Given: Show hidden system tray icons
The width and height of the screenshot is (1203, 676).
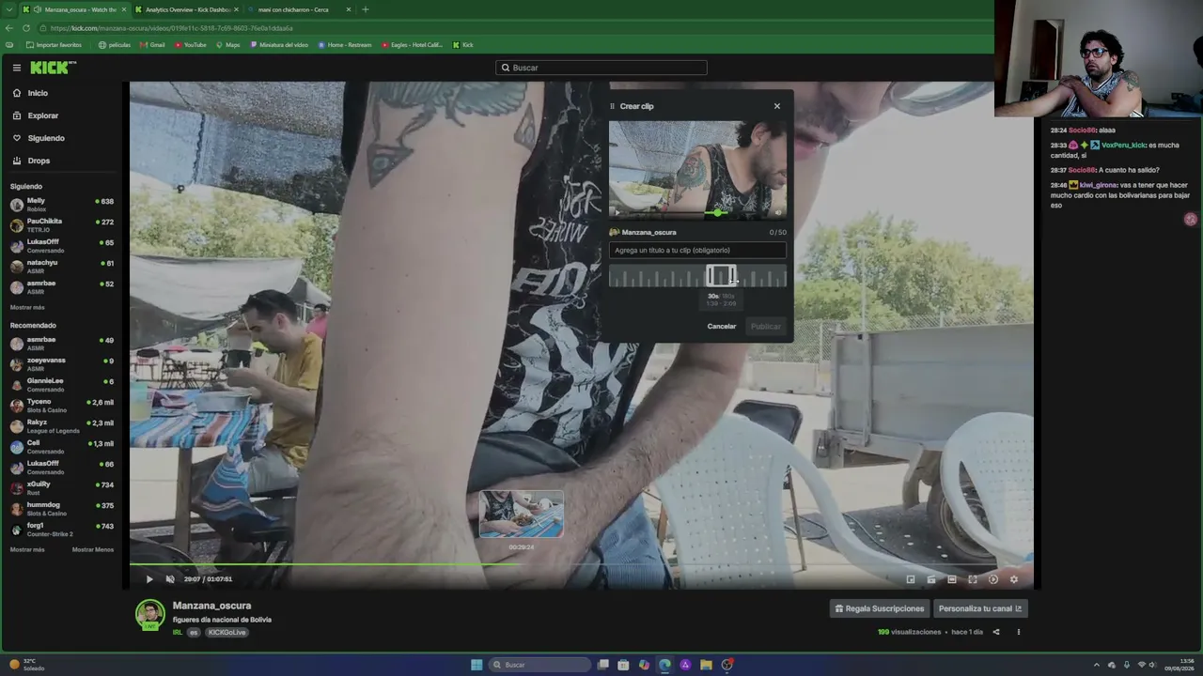Looking at the screenshot, I should point(1096,665).
